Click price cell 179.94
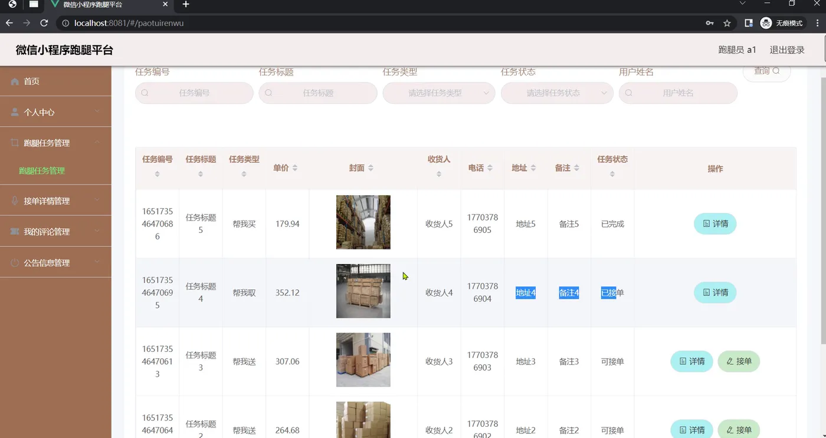 (x=287, y=224)
